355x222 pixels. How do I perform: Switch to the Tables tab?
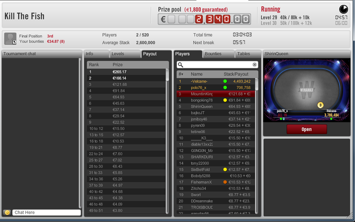click(248, 54)
